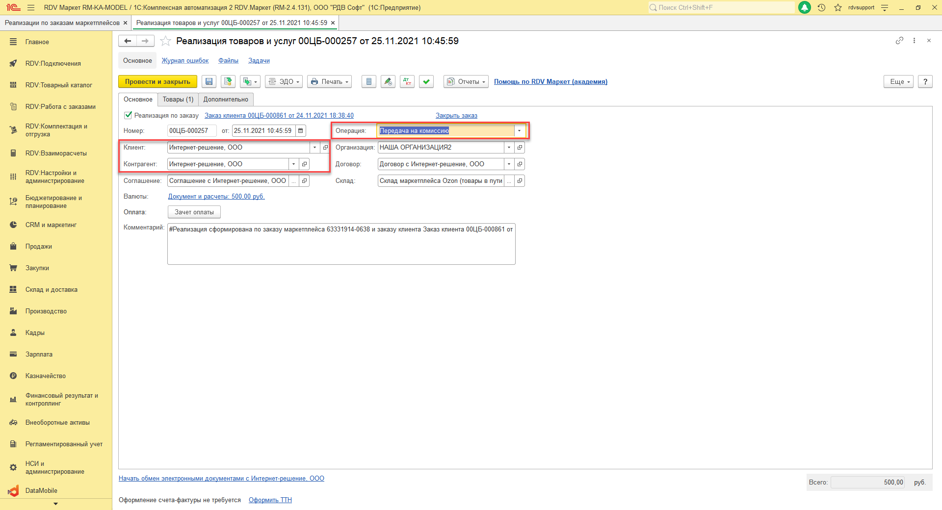Image resolution: width=942 pixels, height=510 pixels.
Task: Click the Дт/Кт postings icon
Action: coord(407,82)
